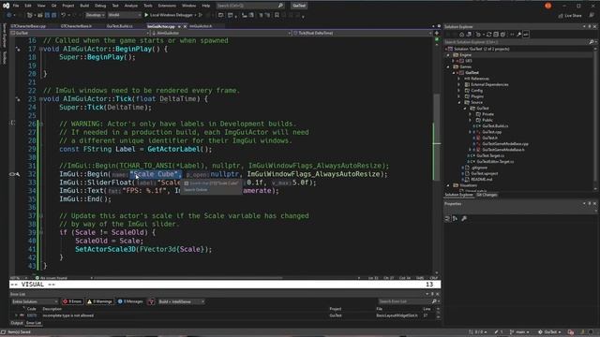
Task: Expand the Plugins folder in Solution Explorer
Action: 459,96
